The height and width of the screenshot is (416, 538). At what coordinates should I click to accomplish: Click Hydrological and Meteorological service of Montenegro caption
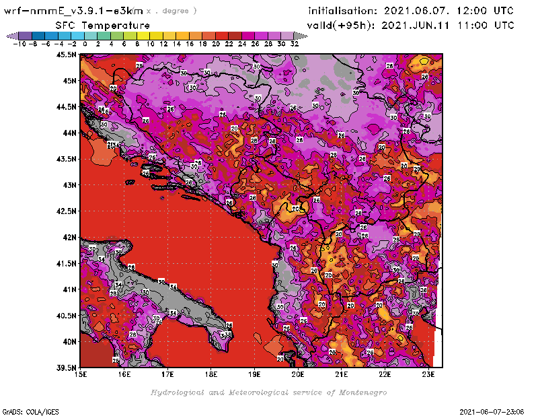click(x=268, y=392)
